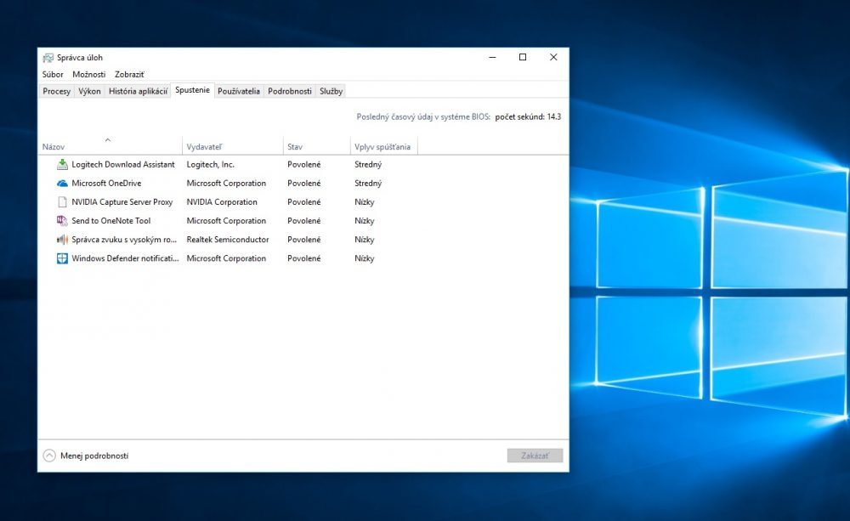Collapse view with Menej podrobností arrow

[x=49, y=456]
